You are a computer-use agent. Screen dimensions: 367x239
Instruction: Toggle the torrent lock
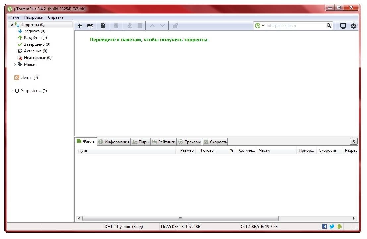(x=175, y=25)
